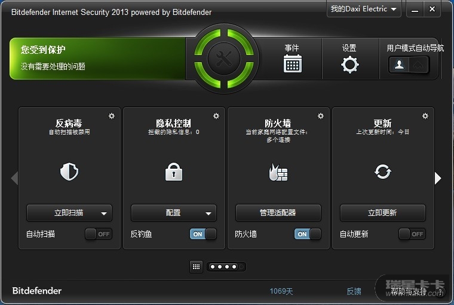Enable the 自动扫描 switch
Image resolution: width=454 pixels, height=305 pixels.
coord(99,234)
